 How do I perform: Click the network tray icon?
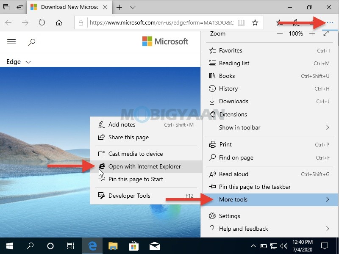pyautogui.click(x=273, y=246)
